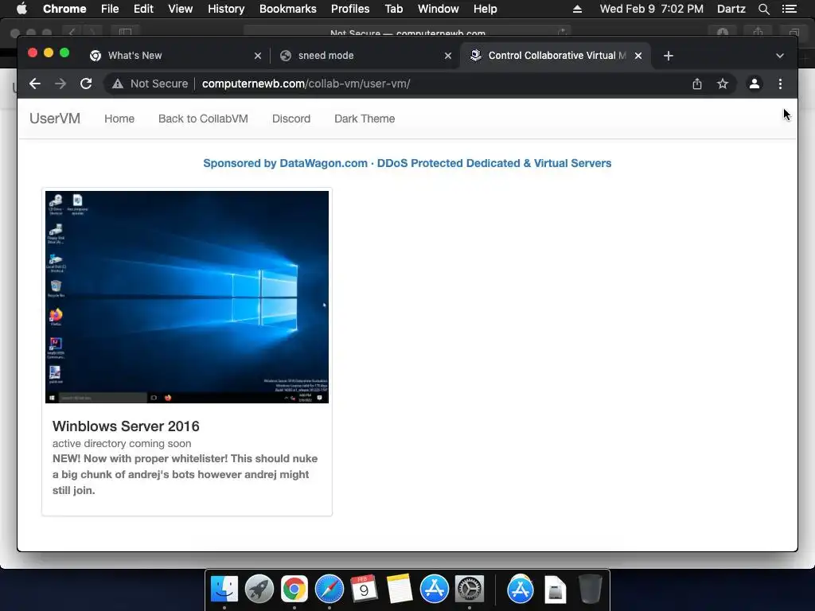The height and width of the screenshot is (611, 815).
Task: Open the Notification Center list icon
Action: (x=789, y=9)
